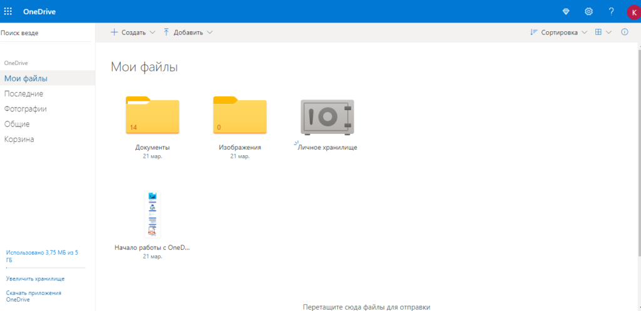
Task: Click the Premium diamond icon
Action: (x=566, y=11)
